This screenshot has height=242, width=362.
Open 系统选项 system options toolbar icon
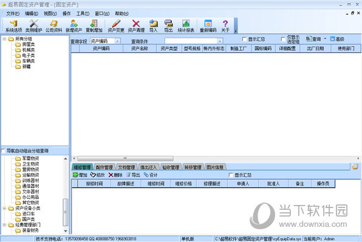click(13, 26)
